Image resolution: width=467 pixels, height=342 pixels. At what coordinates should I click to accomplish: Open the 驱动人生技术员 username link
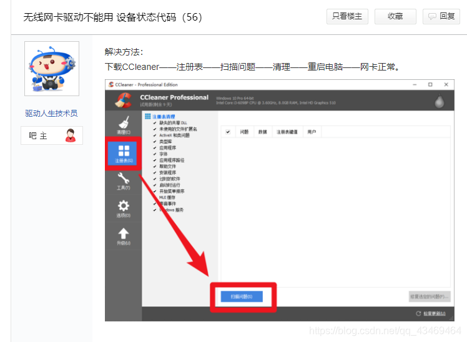pos(51,114)
